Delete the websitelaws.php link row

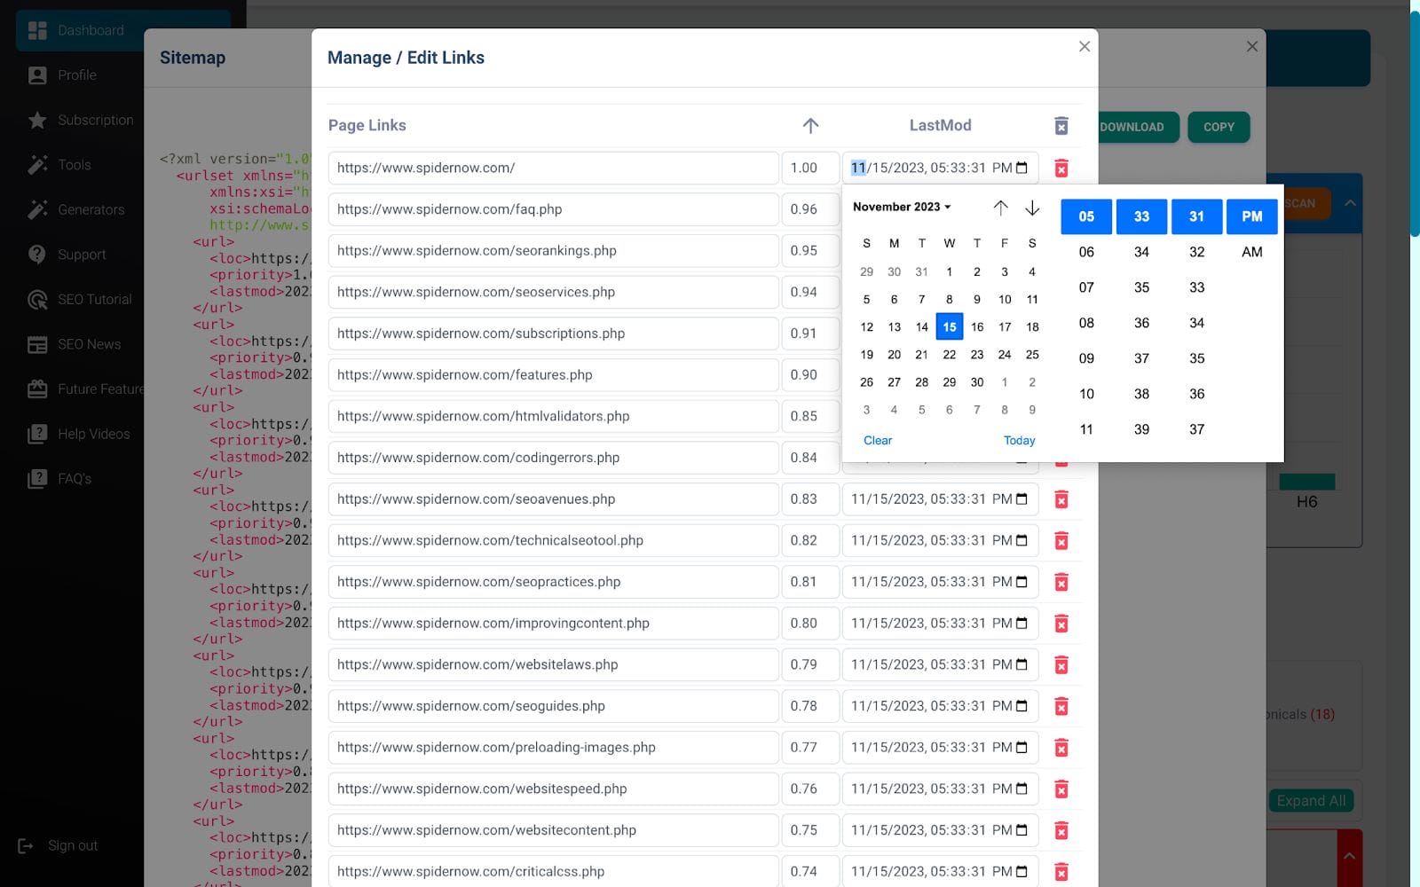coord(1061,665)
